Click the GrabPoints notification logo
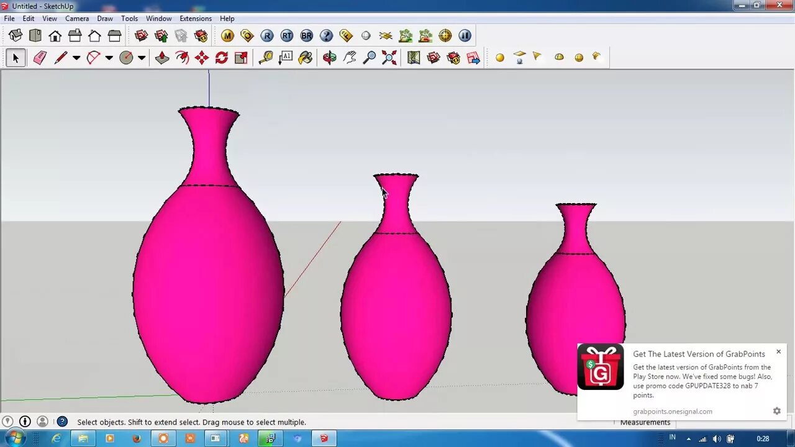Image resolution: width=795 pixels, height=447 pixels. point(601,367)
